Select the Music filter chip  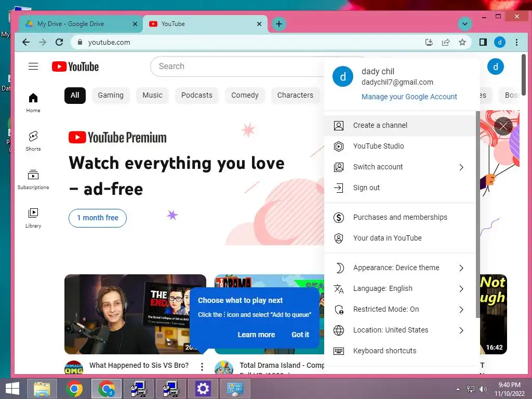click(152, 96)
